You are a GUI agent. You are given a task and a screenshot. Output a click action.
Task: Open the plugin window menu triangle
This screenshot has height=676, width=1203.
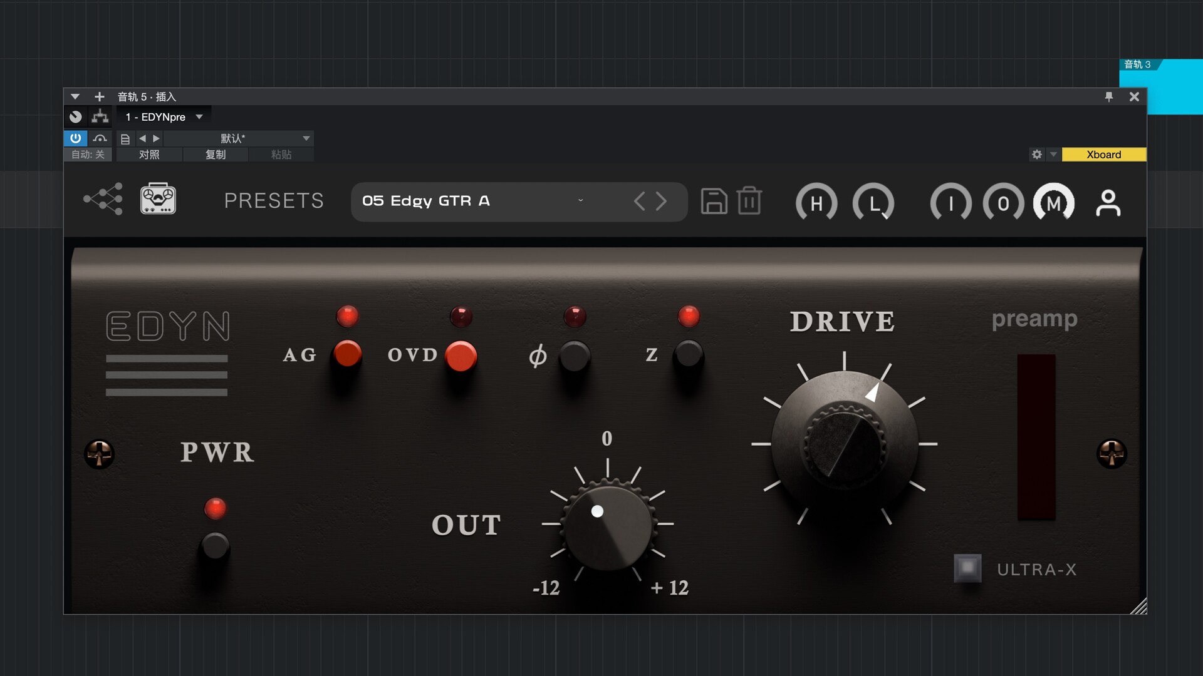pos(75,96)
